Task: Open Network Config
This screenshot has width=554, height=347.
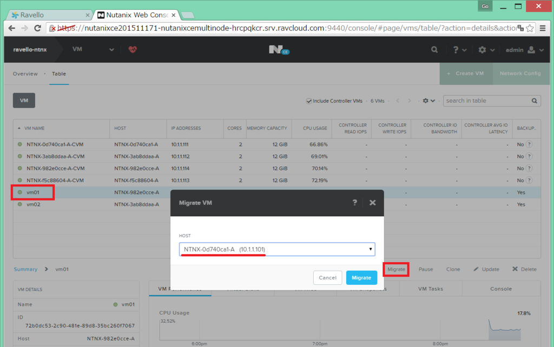Action: [520, 74]
